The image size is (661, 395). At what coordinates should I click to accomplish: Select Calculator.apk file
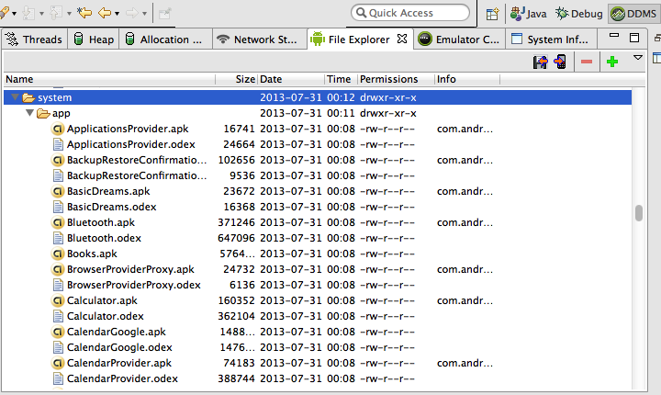point(102,300)
